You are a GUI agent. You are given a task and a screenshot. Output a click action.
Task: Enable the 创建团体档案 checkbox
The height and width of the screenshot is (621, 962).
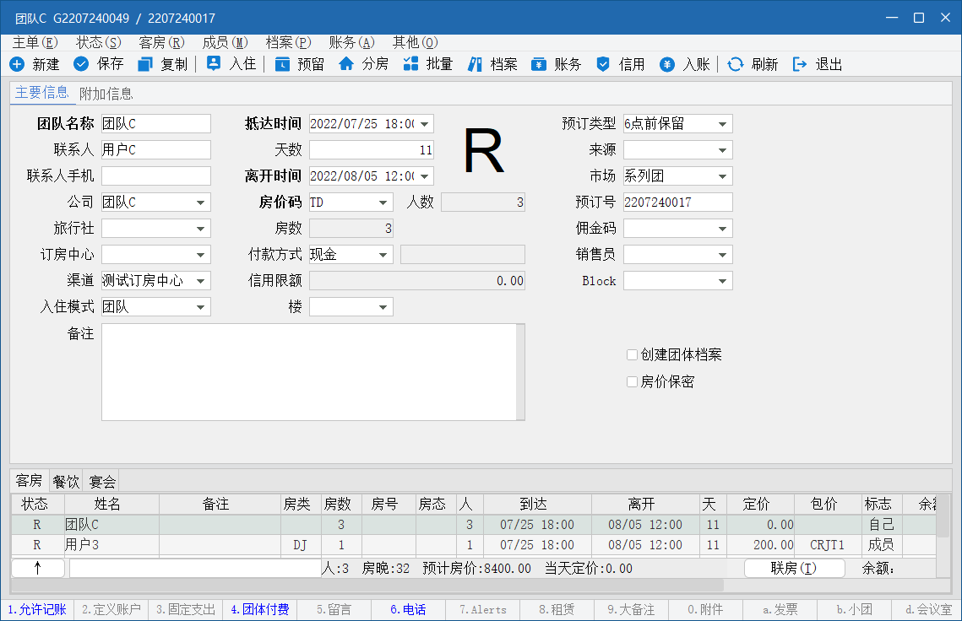(632, 355)
